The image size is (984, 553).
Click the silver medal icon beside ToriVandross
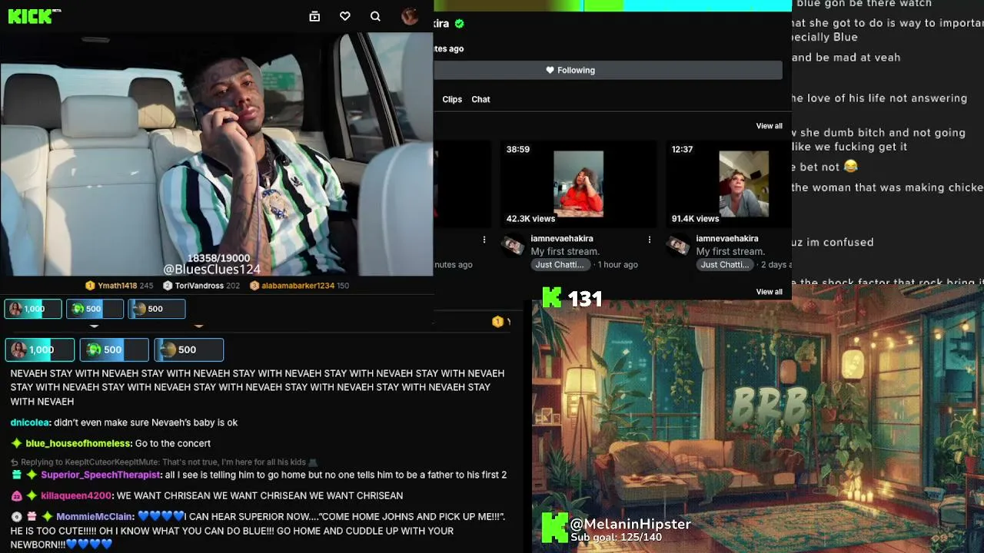[x=168, y=286]
